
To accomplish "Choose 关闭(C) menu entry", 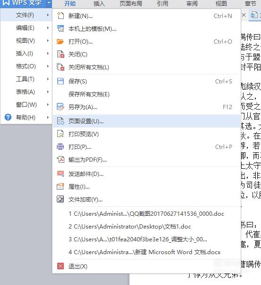I will [x=147, y=55].
